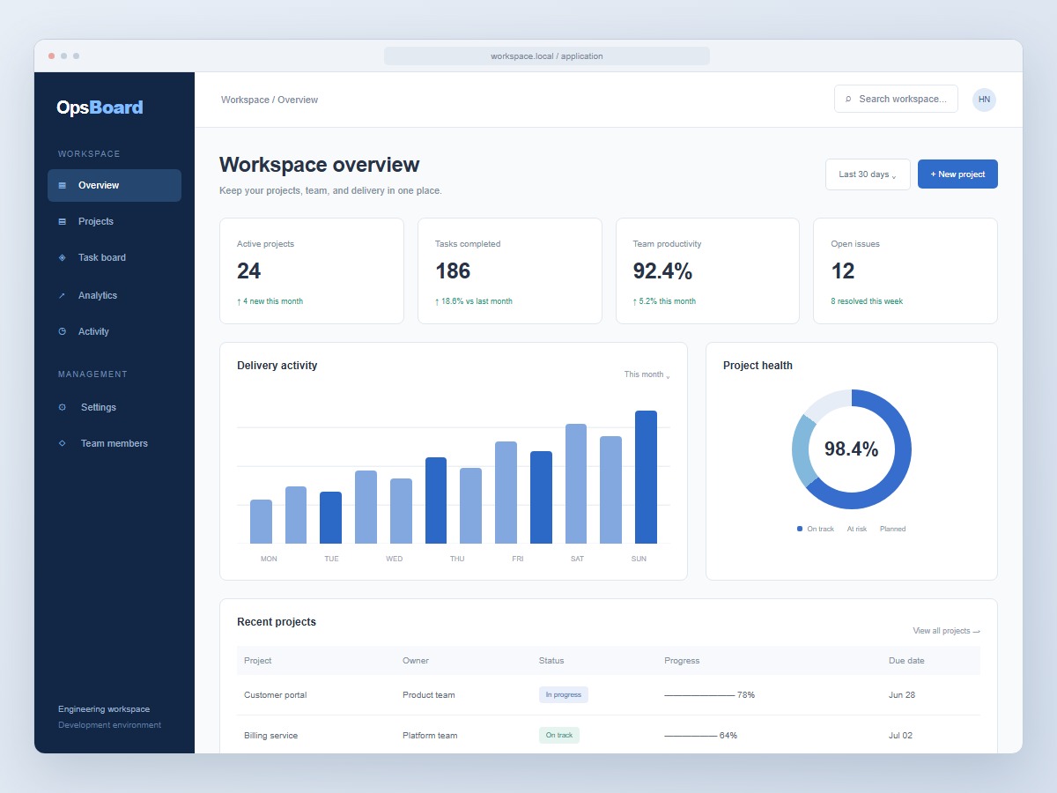Image resolution: width=1057 pixels, height=793 pixels.
Task: Focus the Search workspace field
Action: pyautogui.click(x=896, y=99)
